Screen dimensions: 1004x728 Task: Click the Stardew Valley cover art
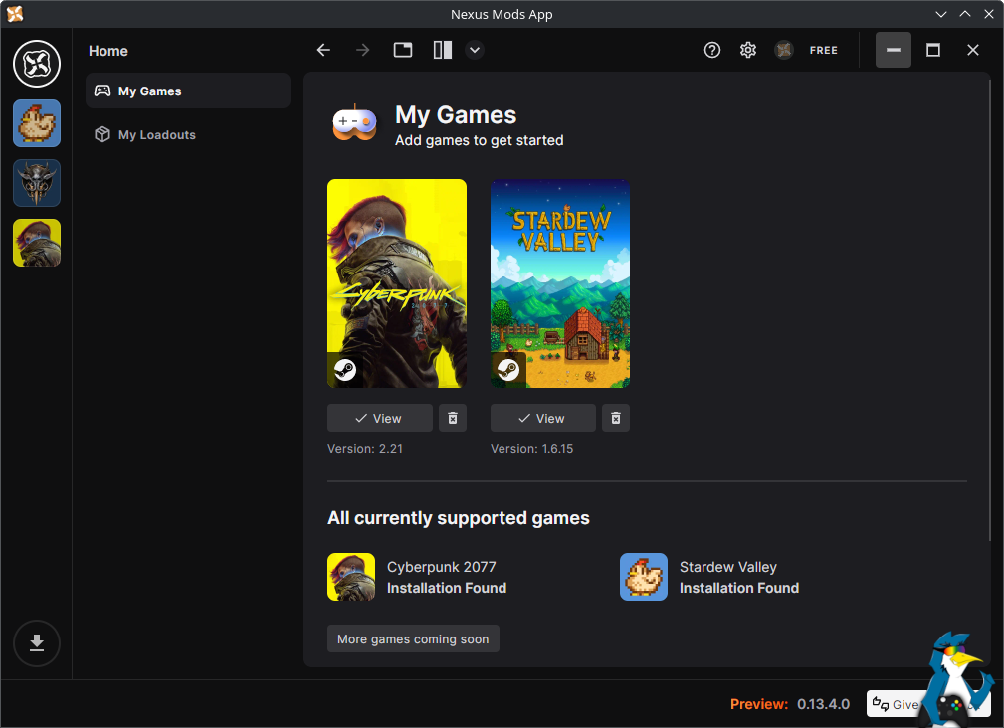tap(560, 283)
